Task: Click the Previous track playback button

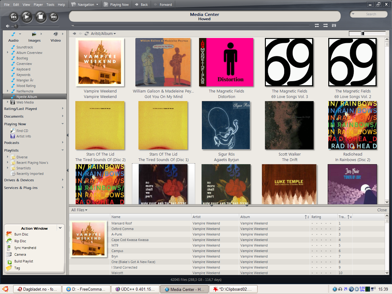Action: pyautogui.click(x=14, y=17)
